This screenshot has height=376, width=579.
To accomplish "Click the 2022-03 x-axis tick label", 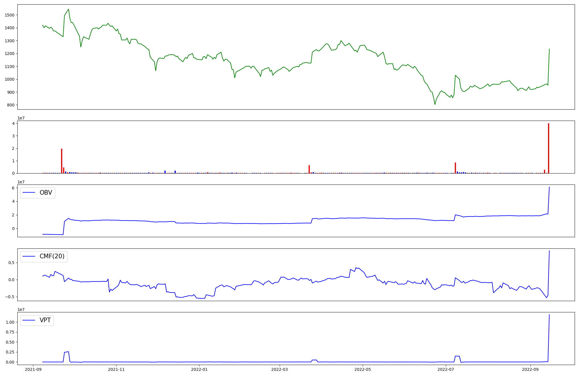I will [280, 369].
